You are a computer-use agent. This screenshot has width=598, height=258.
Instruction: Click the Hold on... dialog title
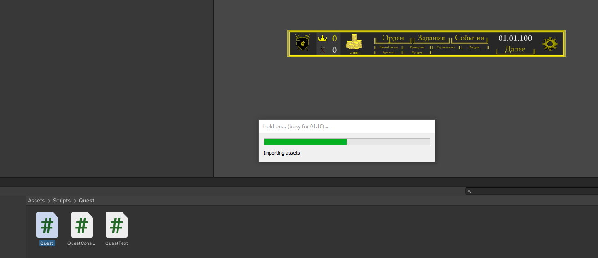(x=295, y=126)
